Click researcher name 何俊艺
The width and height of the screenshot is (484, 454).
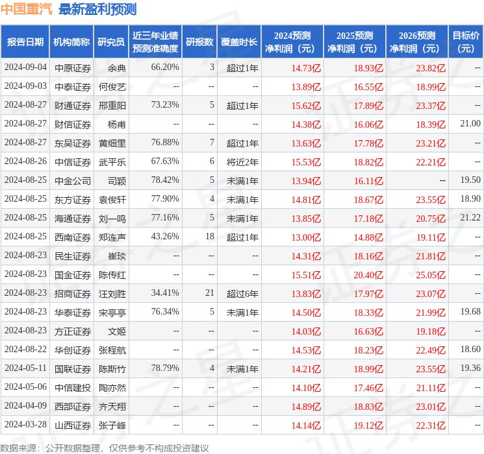tap(112, 87)
